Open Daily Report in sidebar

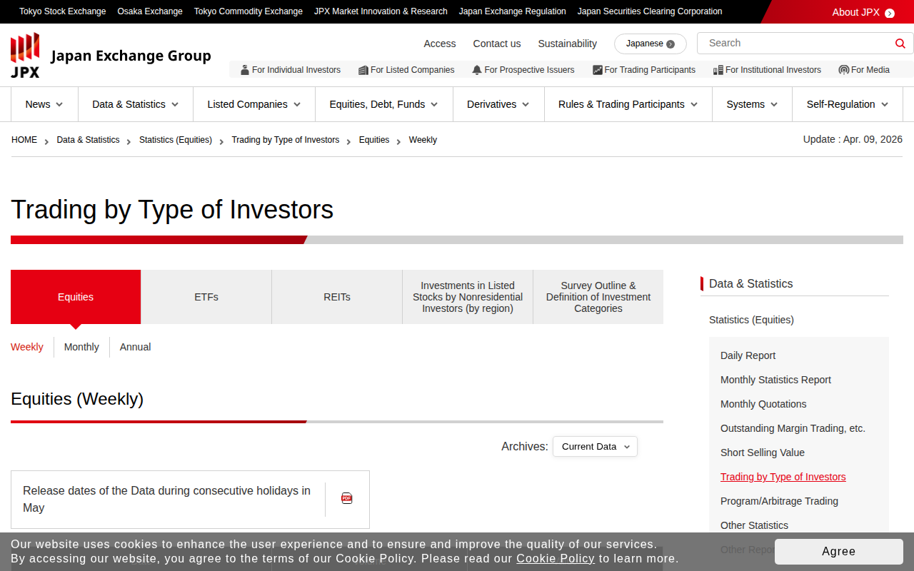[x=748, y=355]
